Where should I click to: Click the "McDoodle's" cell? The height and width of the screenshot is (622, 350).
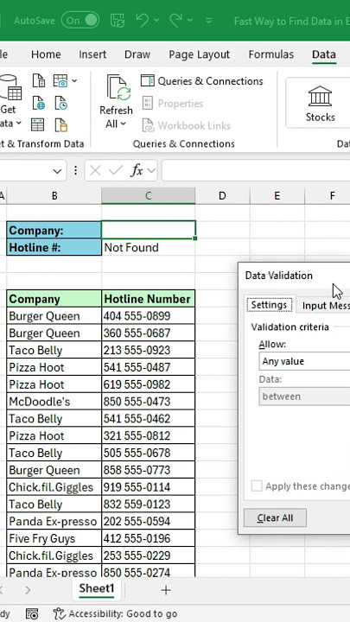(x=54, y=402)
